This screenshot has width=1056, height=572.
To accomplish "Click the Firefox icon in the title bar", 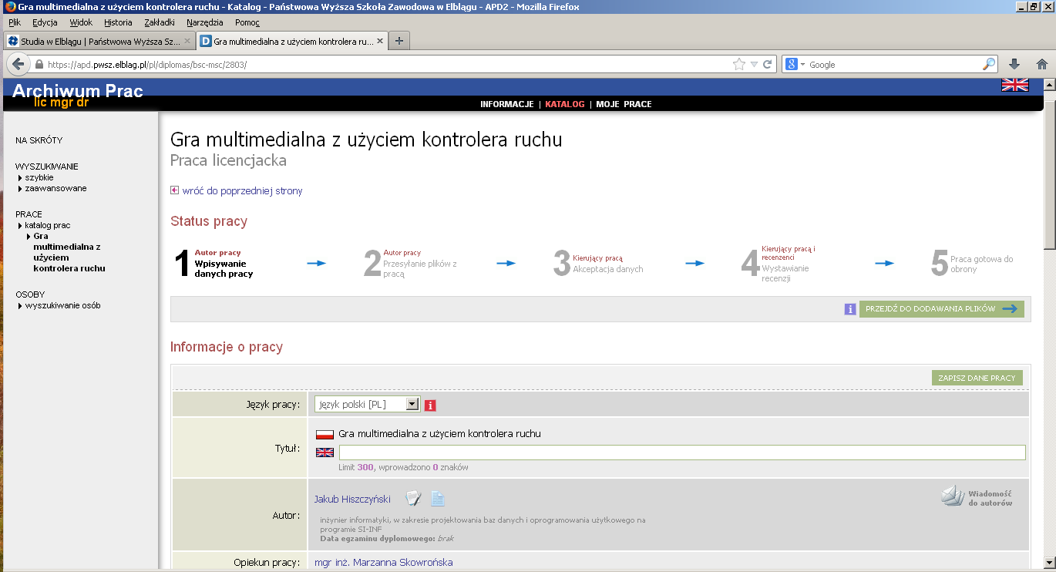I will pyautogui.click(x=10, y=7).
